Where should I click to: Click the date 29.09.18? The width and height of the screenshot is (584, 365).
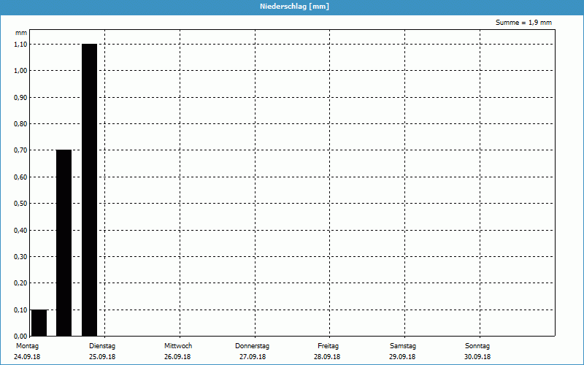[x=402, y=357]
